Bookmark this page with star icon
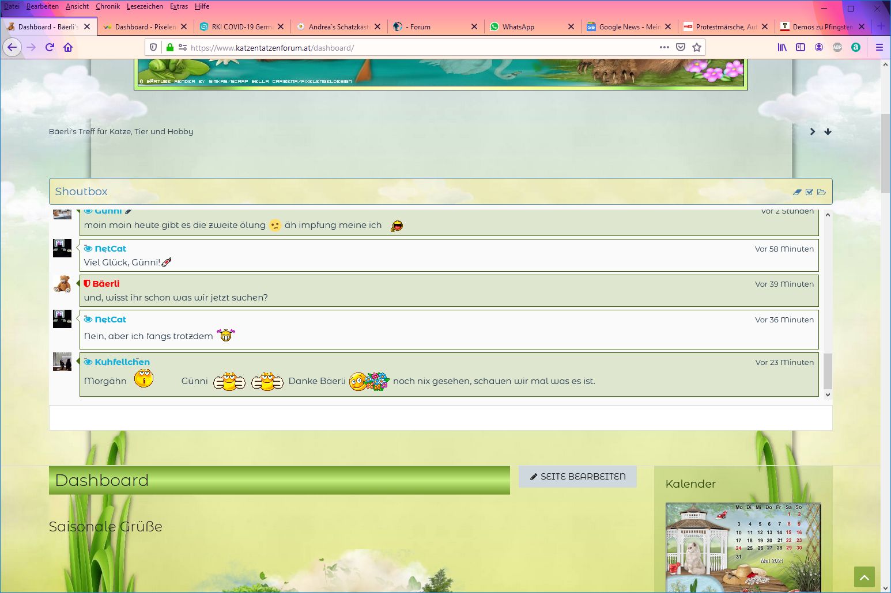Screen dimensions: 891x593 click(697, 47)
